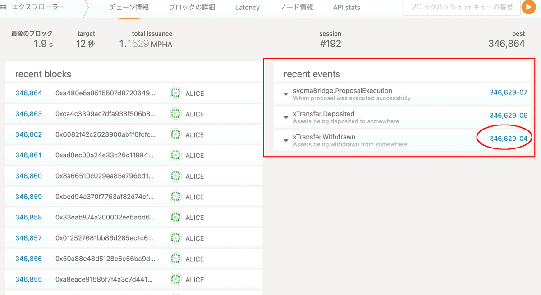Click the recent blocks heading
Viewport: 541px width, 295px height.
point(43,74)
